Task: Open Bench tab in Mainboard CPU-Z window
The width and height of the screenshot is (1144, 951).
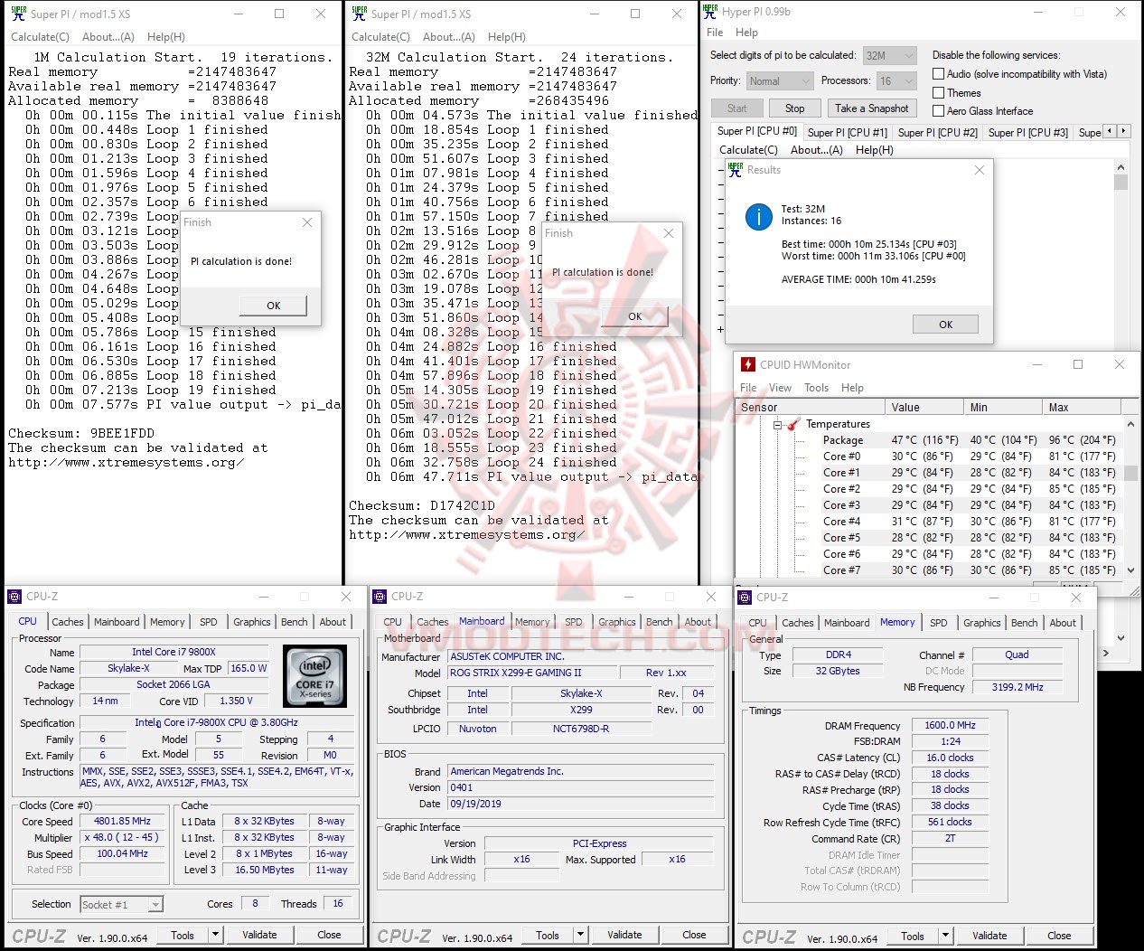Action: [659, 622]
